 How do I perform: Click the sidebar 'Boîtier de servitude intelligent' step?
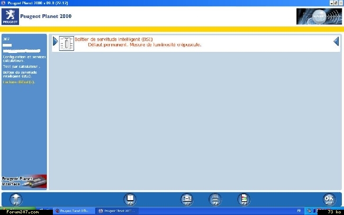pyautogui.click(x=20, y=74)
